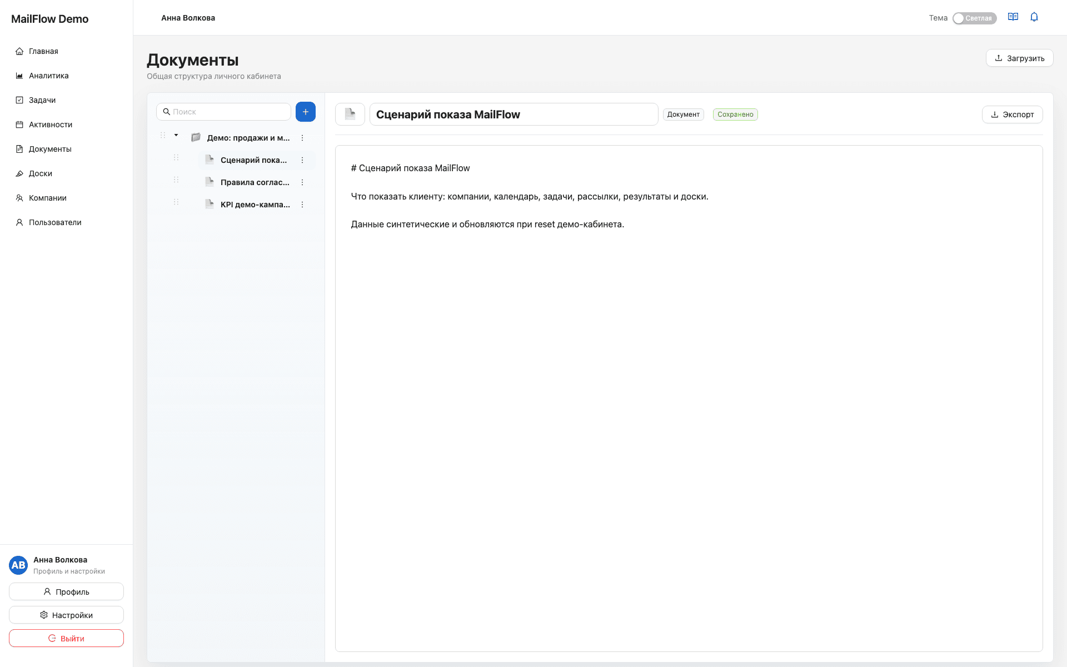Click Общая структура личного кабинета subtitle
Image resolution: width=1067 pixels, height=667 pixels.
(214, 76)
